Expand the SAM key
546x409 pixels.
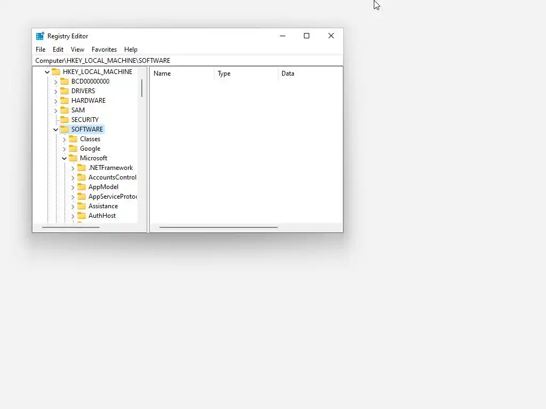point(55,111)
